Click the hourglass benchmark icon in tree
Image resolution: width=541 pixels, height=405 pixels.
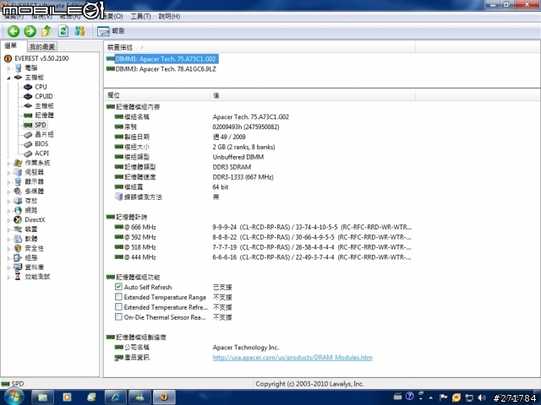(x=18, y=277)
